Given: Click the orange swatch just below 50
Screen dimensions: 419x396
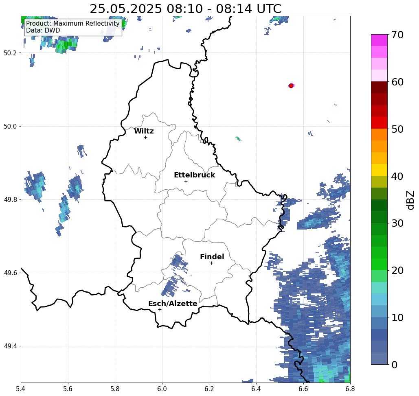Looking at the screenshot, I should coord(379,135).
